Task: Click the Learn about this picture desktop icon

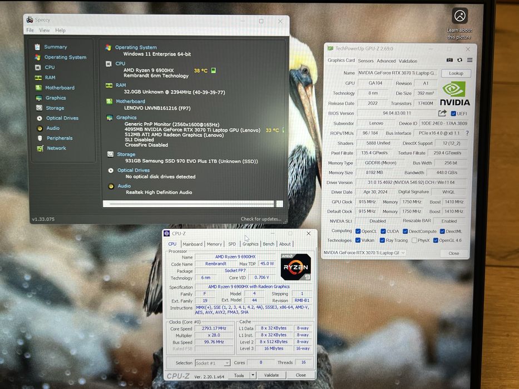Action: tap(459, 24)
